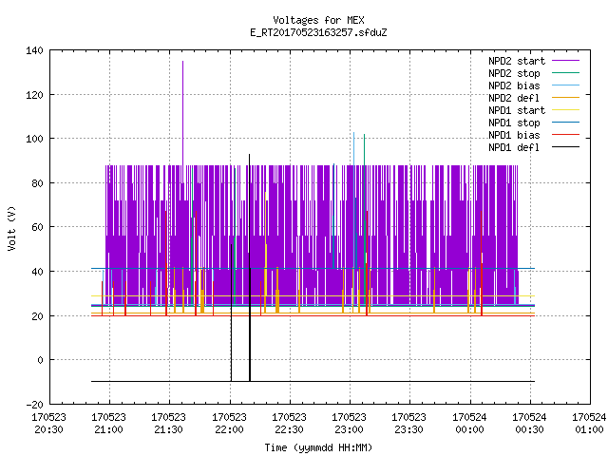Select the NPD2 bias legend label

click(x=514, y=85)
